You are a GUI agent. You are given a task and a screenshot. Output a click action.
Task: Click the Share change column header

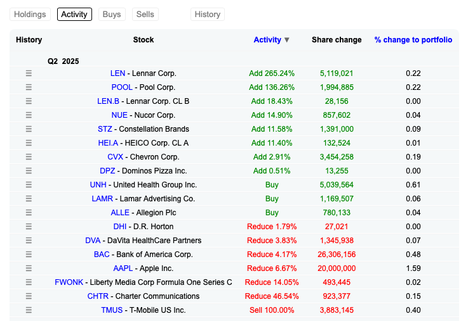(337, 40)
